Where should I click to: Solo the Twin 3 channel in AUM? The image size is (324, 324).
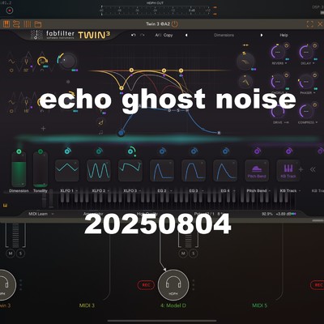click(x=20, y=254)
